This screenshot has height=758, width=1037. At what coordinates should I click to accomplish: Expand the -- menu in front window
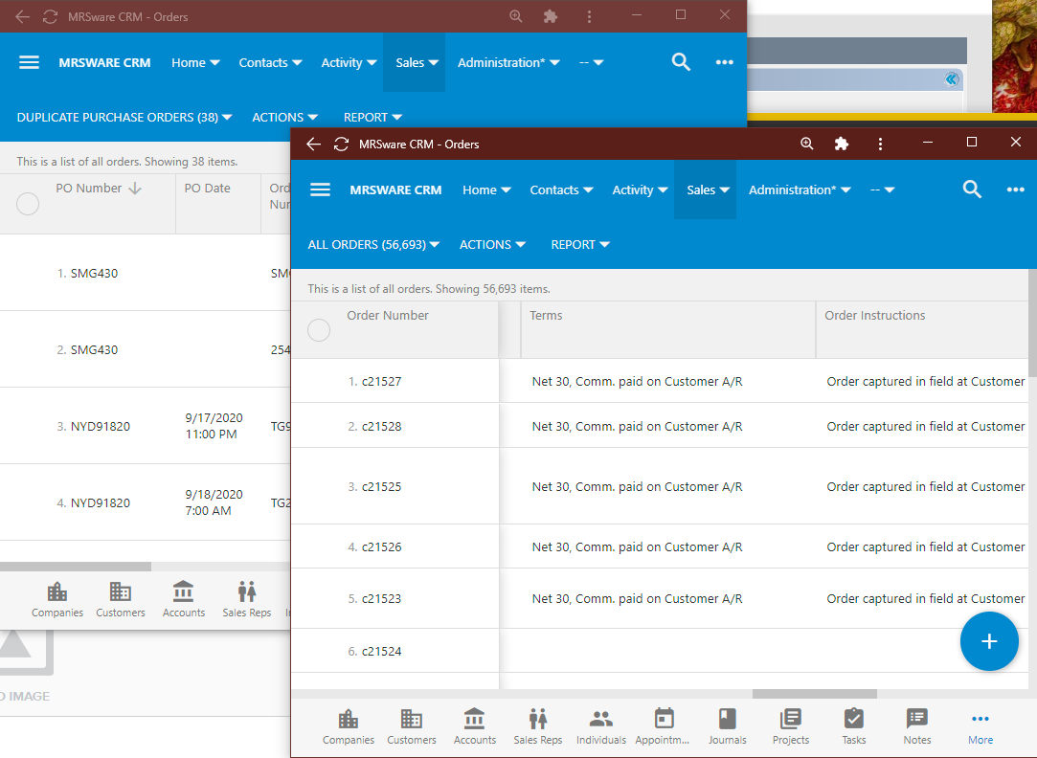tap(882, 189)
